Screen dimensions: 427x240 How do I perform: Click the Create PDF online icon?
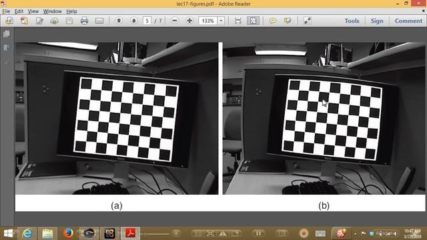[24, 21]
